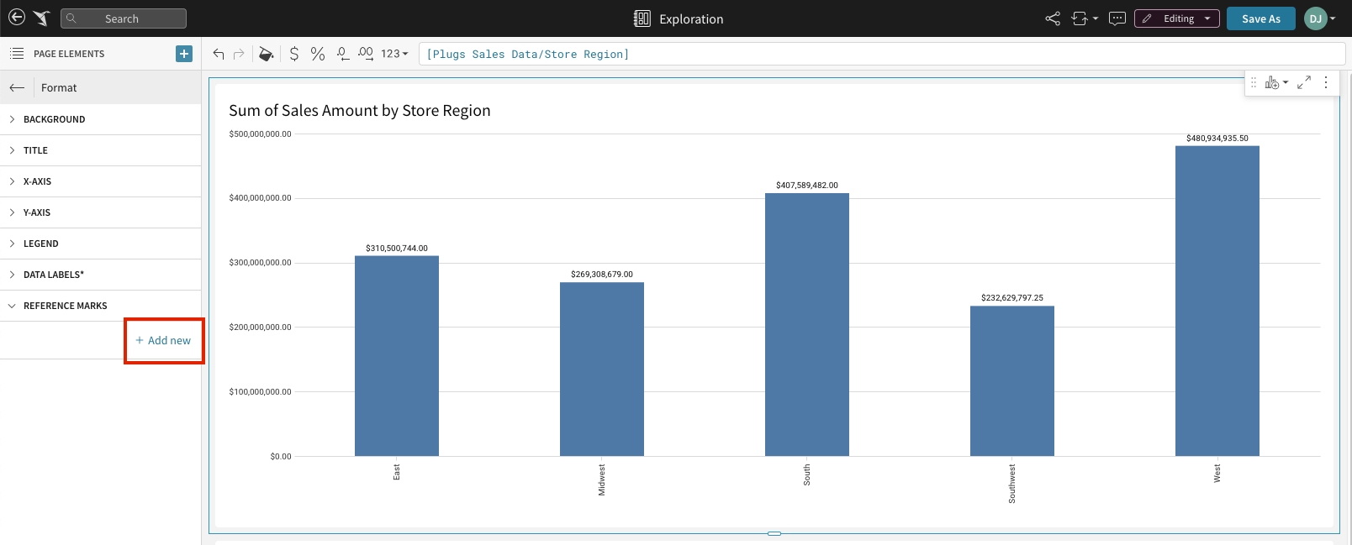Click the undo arrow in the toolbar
Screen dimensions: 1352x545
pyautogui.click(x=219, y=54)
